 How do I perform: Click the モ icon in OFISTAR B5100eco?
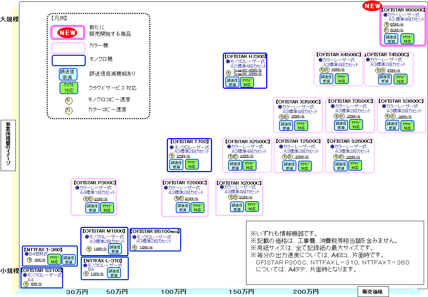pyautogui.click(x=135, y=247)
